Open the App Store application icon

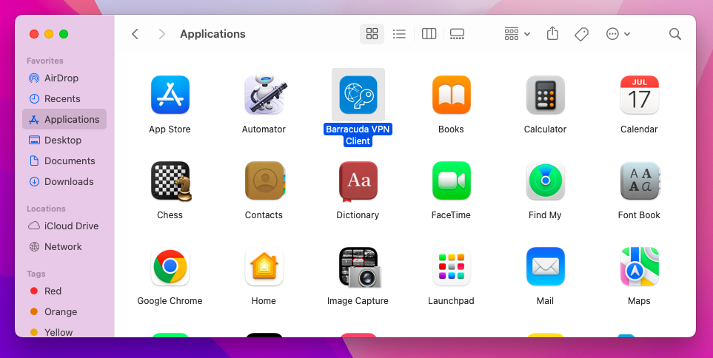170,95
